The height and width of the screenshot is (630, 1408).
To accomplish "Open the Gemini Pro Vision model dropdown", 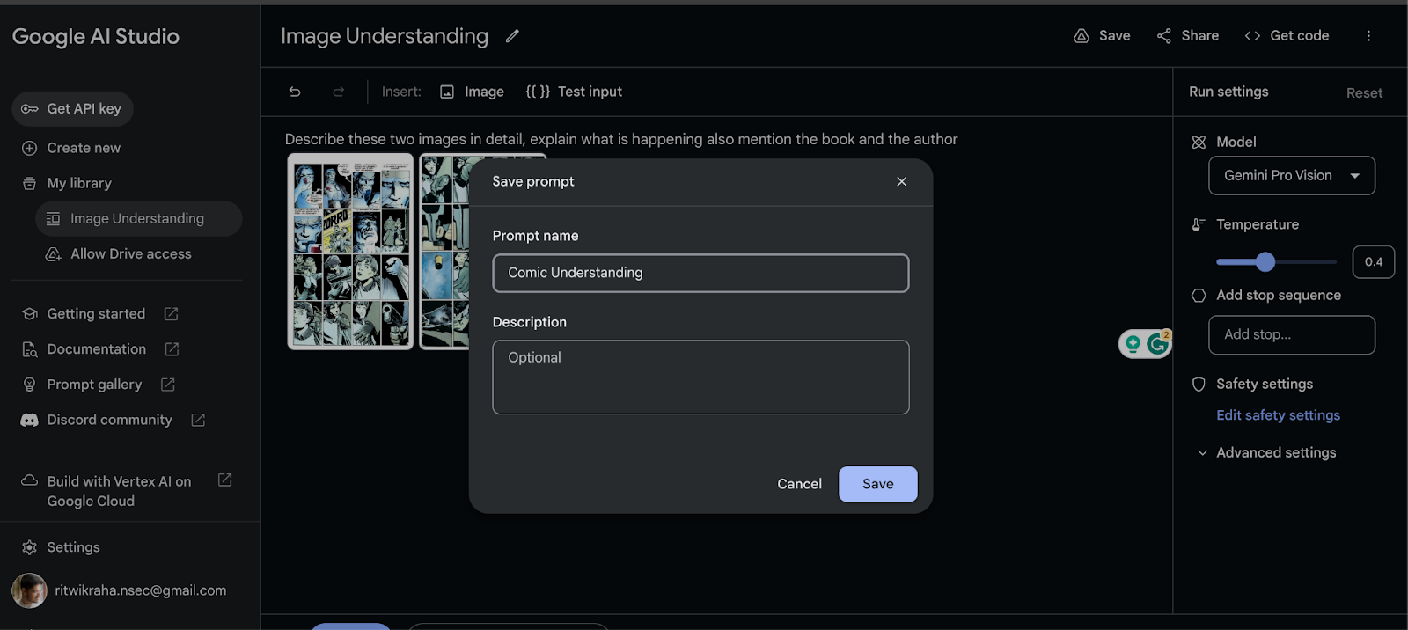I will (1291, 176).
